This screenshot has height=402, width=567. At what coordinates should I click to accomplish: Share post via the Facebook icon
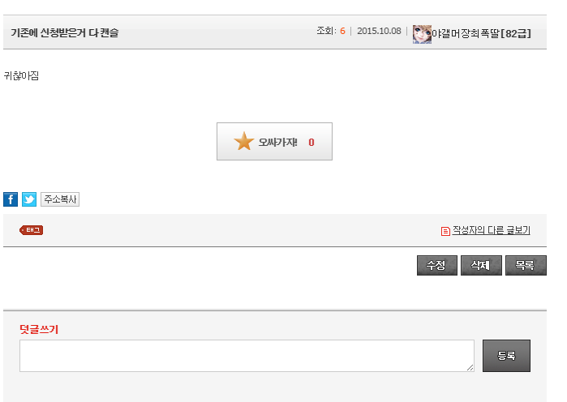click(x=11, y=199)
